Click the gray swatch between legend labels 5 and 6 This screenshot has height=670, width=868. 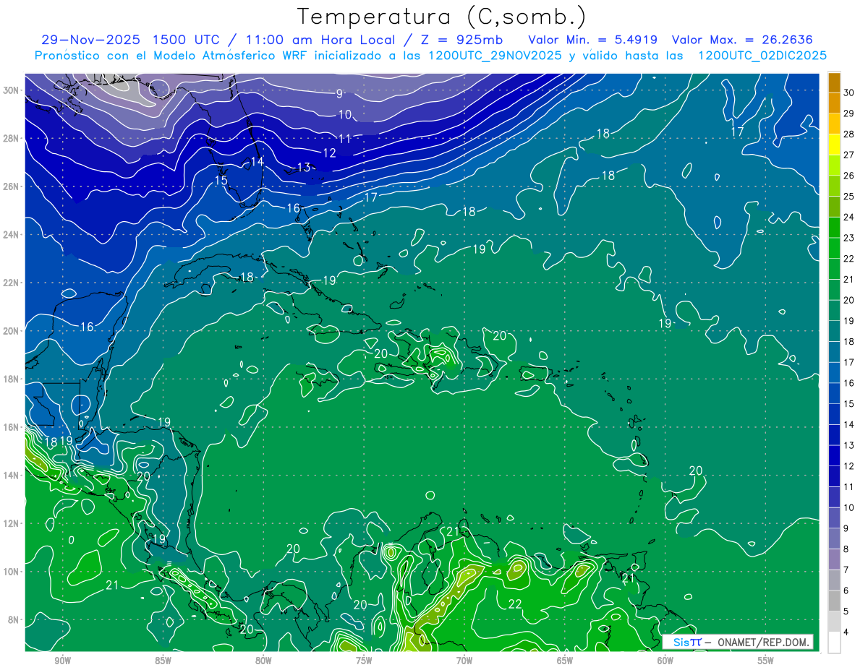[x=835, y=601]
